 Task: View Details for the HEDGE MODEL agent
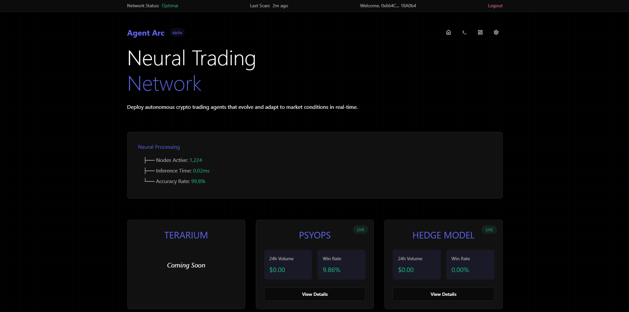click(x=443, y=294)
